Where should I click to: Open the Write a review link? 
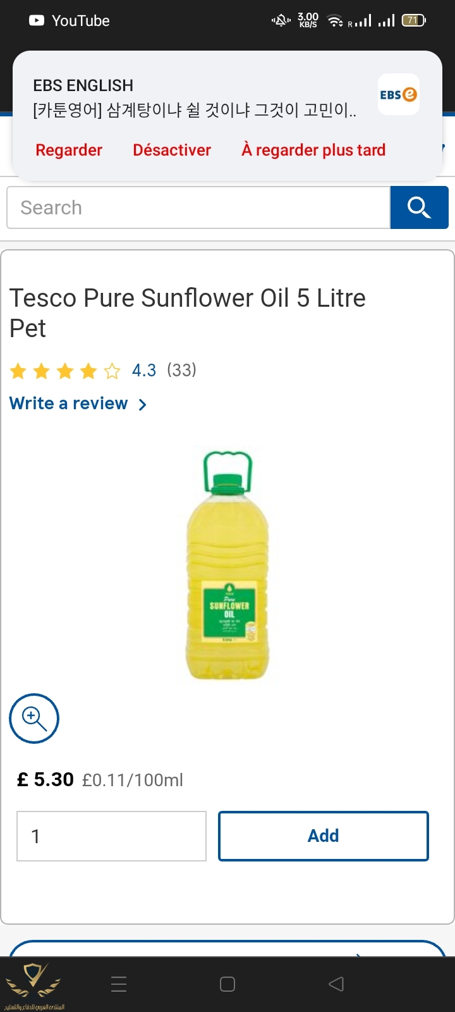[x=68, y=404]
